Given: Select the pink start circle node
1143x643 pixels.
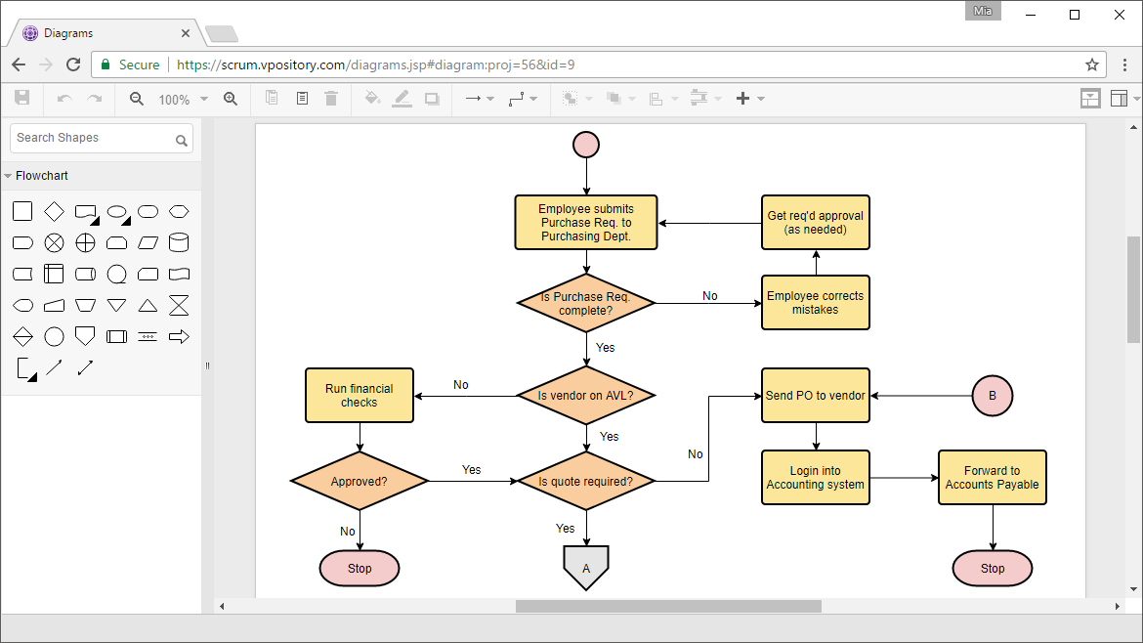Looking at the screenshot, I should [586, 145].
